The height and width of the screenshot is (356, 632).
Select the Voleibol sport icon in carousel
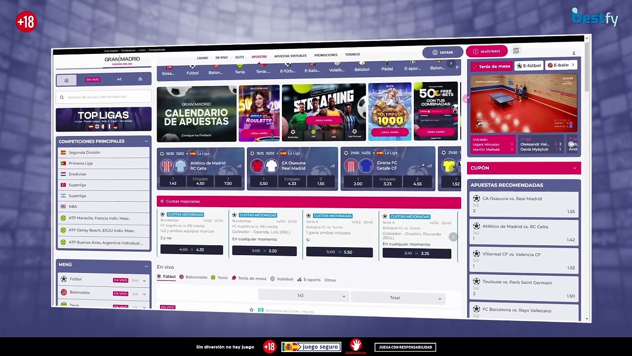click(x=337, y=67)
